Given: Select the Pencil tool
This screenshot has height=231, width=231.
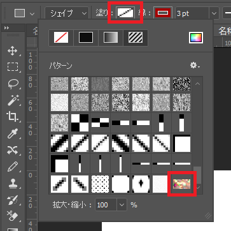Looking at the screenshot, I should click(12, 167).
